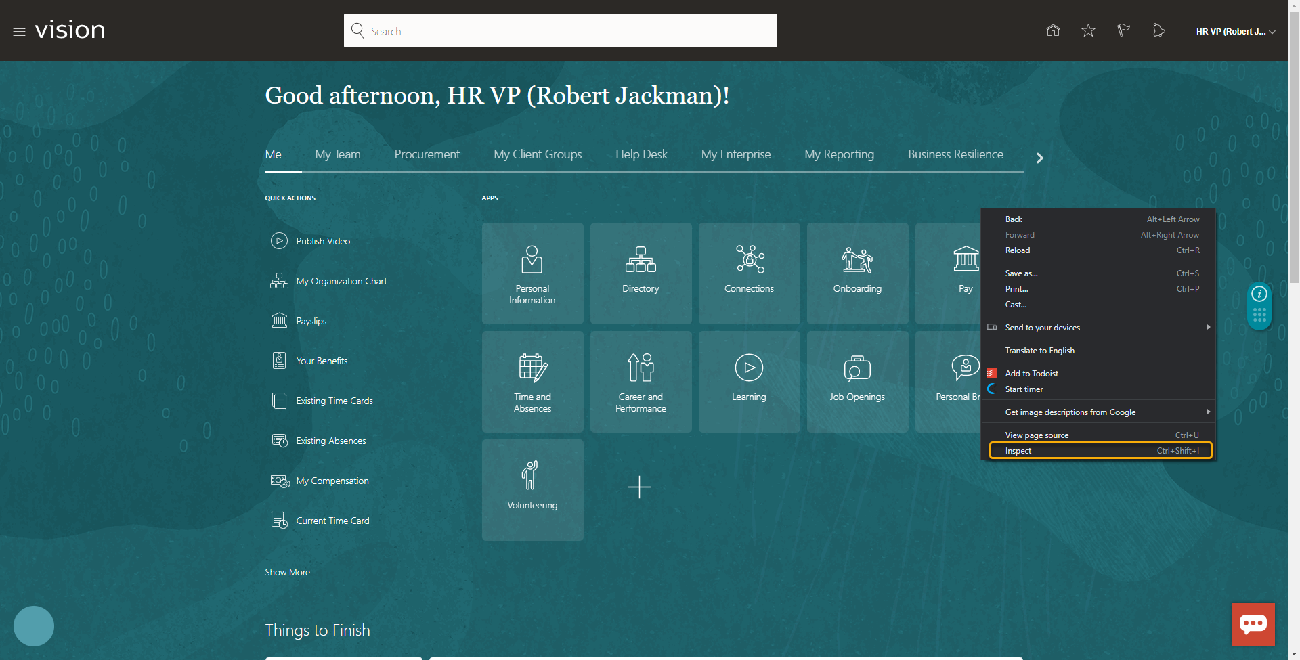Viewport: 1300px width, 660px height.
Task: Click the Existing Time Cards icon
Action: (x=279, y=401)
